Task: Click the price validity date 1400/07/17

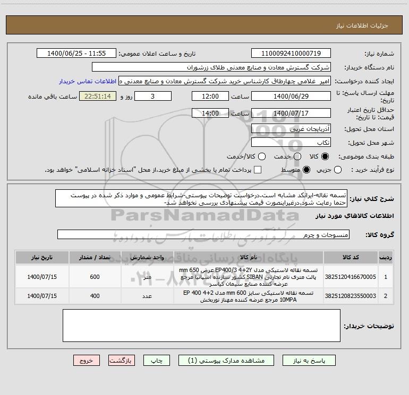Action: click(x=291, y=113)
